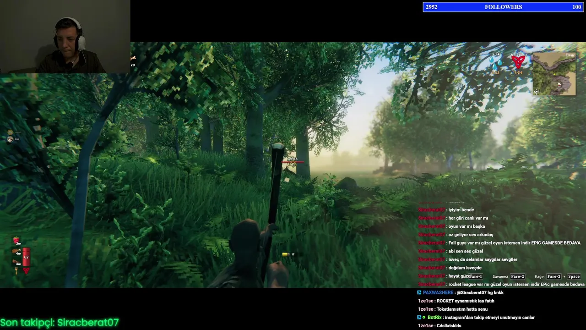This screenshot has height=330, width=586.
Task: Click the 'instagram'dan takip etmeyi' chat message
Action: [x=489, y=317]
